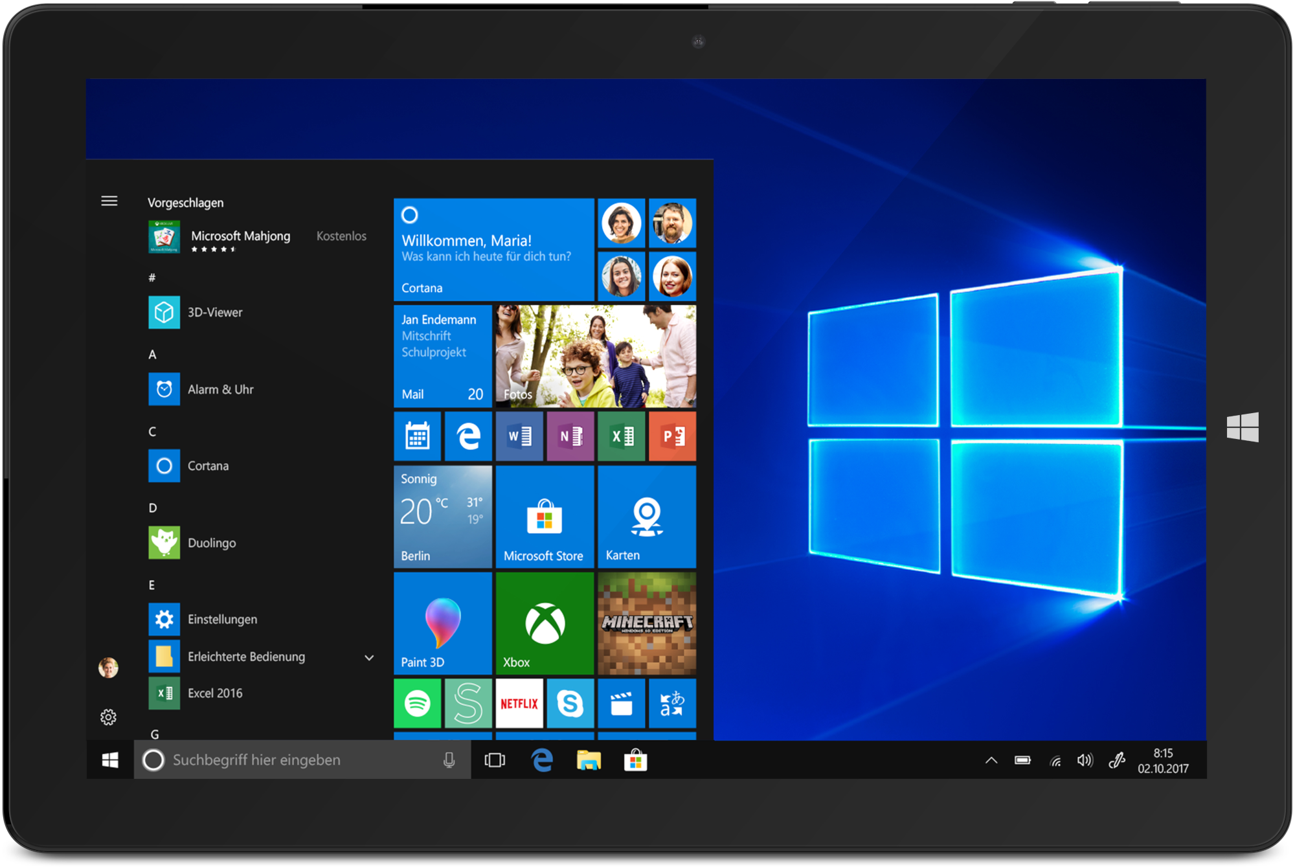This screenshot has height=867, width=1295.
Task: Open Duolingo app
Action: (192, 543)
